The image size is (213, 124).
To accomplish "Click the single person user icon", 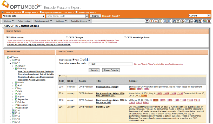I will [200, 21].
